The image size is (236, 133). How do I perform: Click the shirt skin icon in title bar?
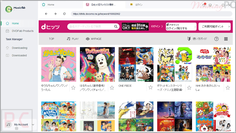(x=210, y=5)
